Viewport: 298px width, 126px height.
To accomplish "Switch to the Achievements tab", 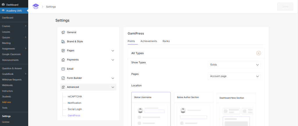I will pos(149,41).
